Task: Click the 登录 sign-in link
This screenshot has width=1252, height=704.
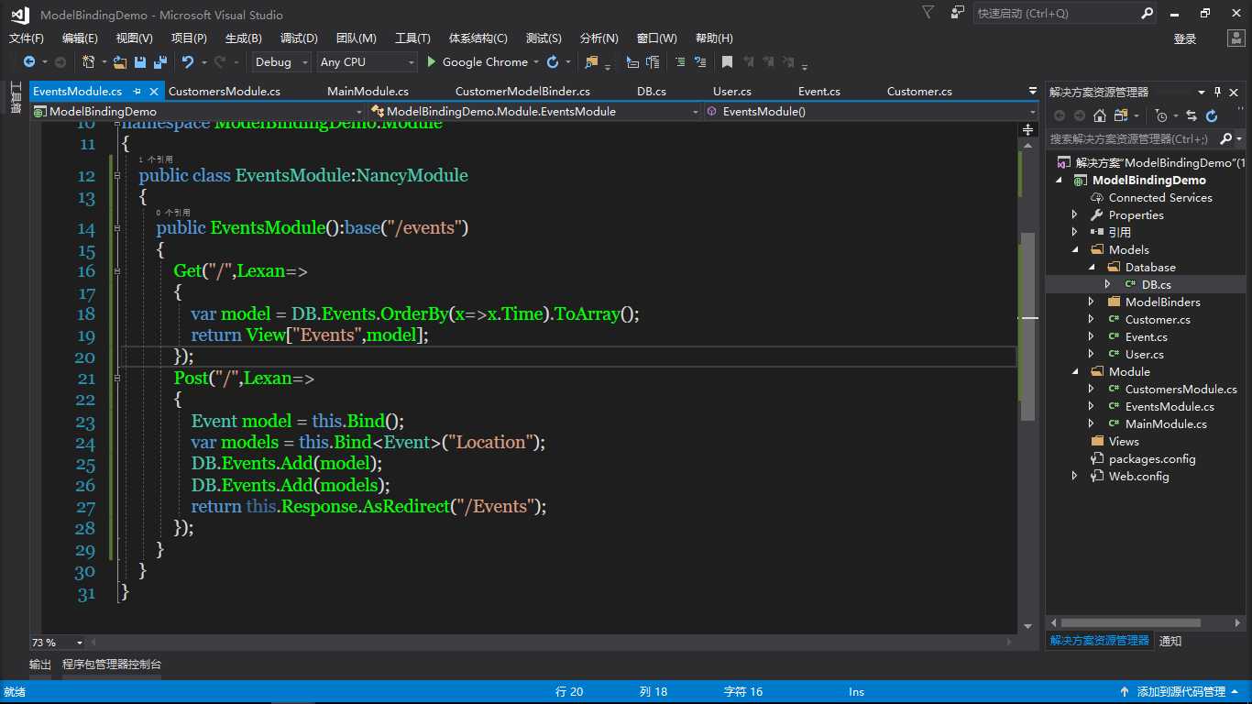Action: pyautogui.click(x=1185, y=38)
